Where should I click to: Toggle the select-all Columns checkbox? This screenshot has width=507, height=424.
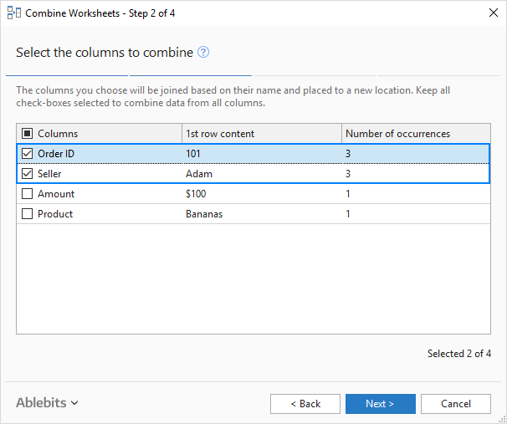pyautogui.click(x=28, y=134)
